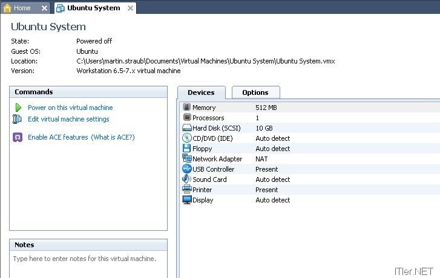
Task: Click the Processors CPU icon
Action: click(x=187, y=117)
